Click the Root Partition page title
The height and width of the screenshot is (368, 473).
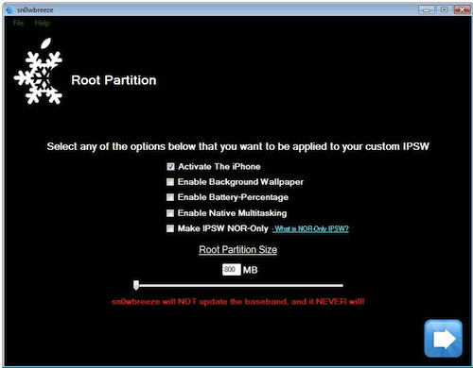tap(114, 80)
